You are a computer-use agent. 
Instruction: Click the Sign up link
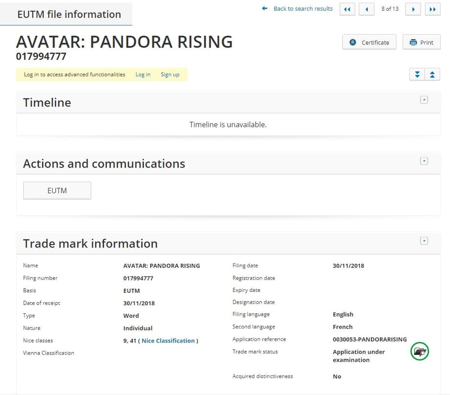[170, 75]
